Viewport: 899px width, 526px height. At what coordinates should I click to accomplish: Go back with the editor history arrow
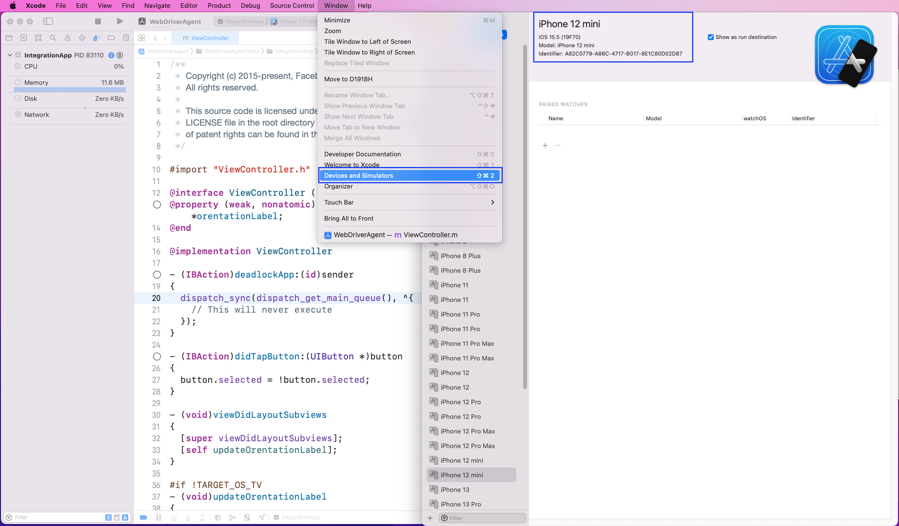click(156, 38)
